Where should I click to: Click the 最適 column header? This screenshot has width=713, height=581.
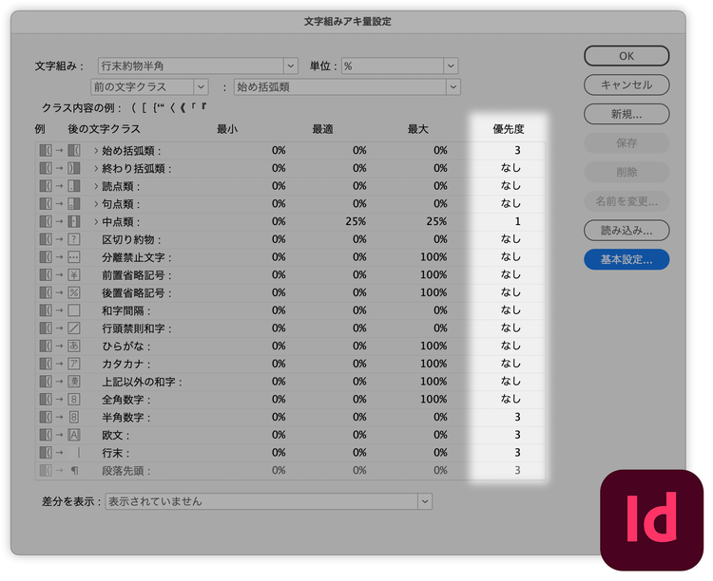[x=323, y=129]
